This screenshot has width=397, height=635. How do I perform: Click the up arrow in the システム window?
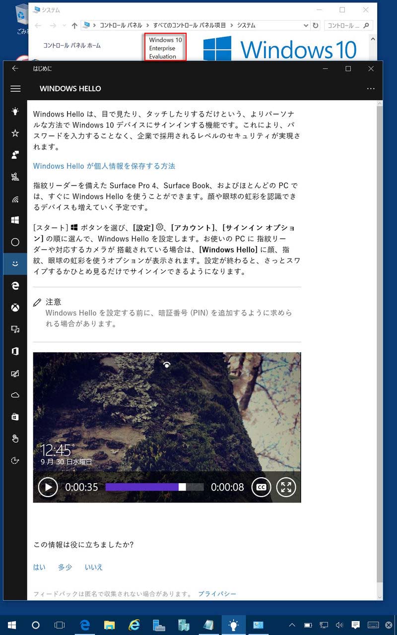click(74, 25)
